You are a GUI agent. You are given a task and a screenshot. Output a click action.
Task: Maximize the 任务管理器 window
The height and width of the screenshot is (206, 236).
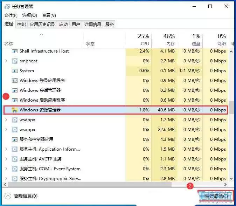click(x=210, y=6)
